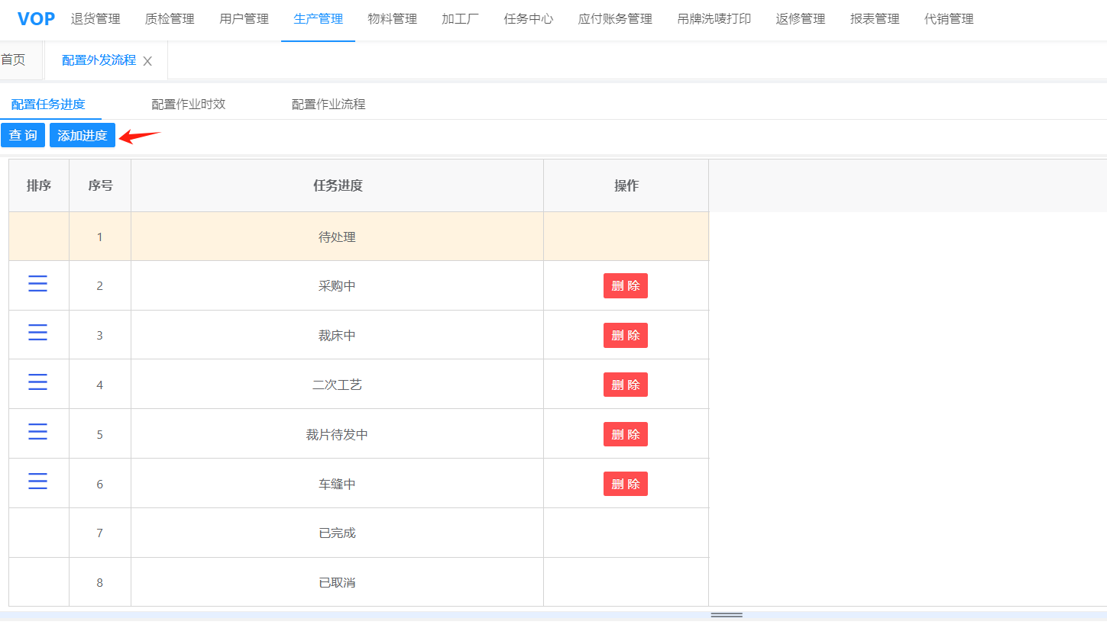Delete the 车缝中 progress entry

point(625,484)
